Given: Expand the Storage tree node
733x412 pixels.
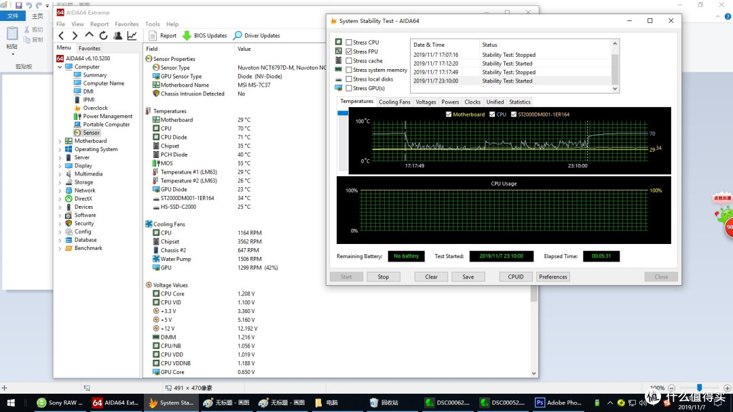Looking at the screenshot, I should tap(60, 182).
